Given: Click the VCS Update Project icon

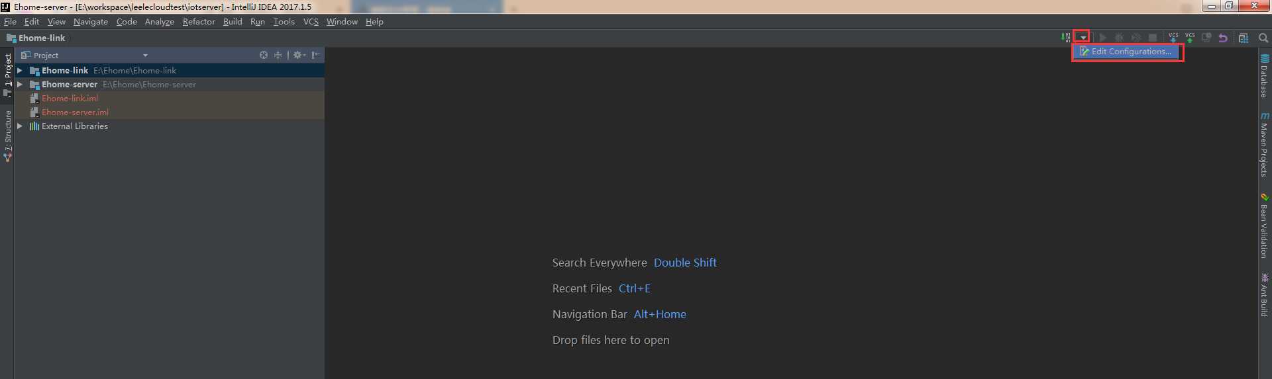Looking at the screenshot, I should [1173, 38].
